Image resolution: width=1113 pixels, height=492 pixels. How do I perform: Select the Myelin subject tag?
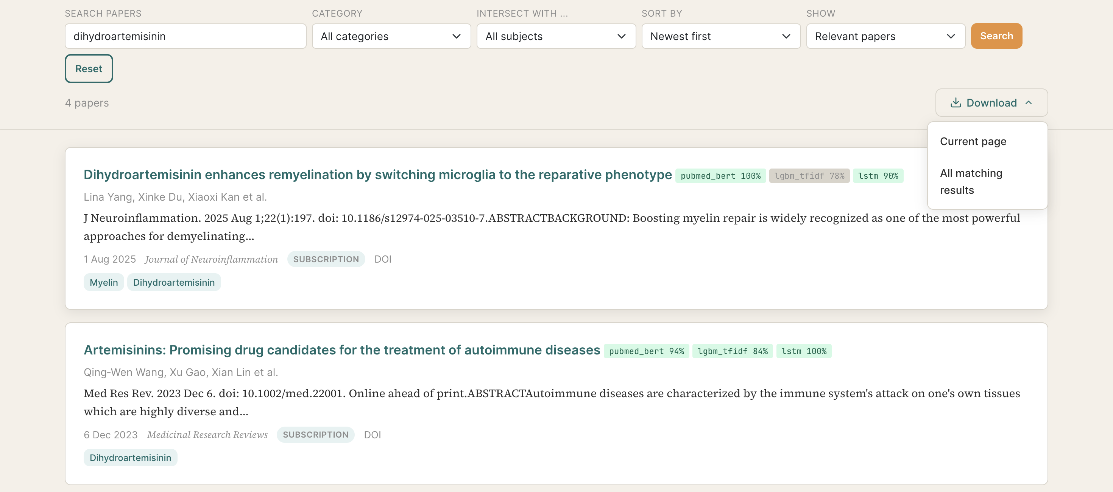click(x=104, y=282)
